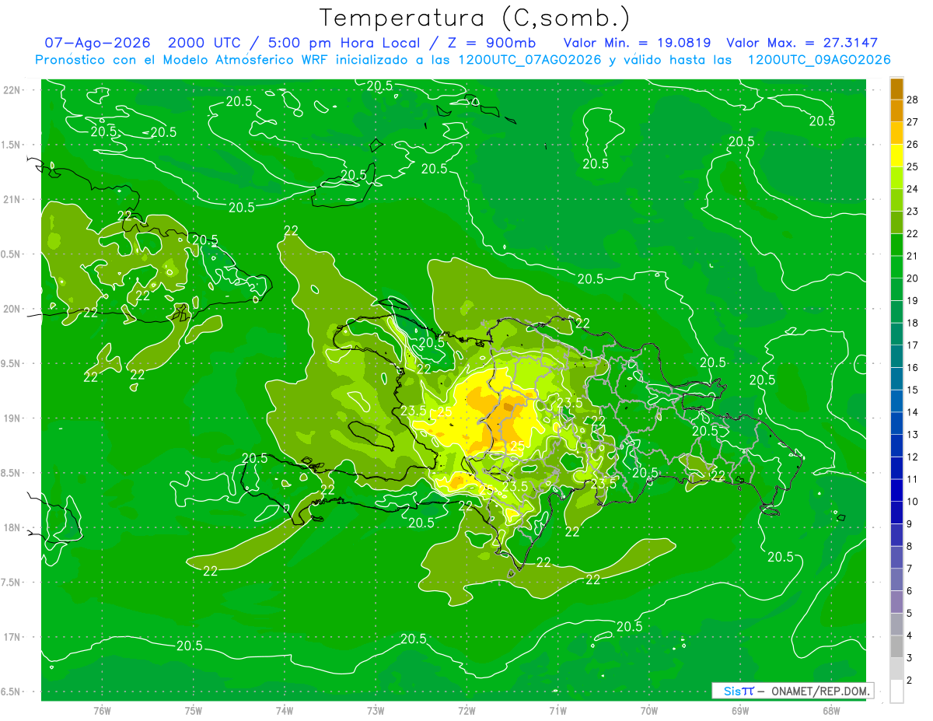Screen dimensions: 933x721
Task: Click Valor Max. = 27.3147
Action: pos(802,43)
